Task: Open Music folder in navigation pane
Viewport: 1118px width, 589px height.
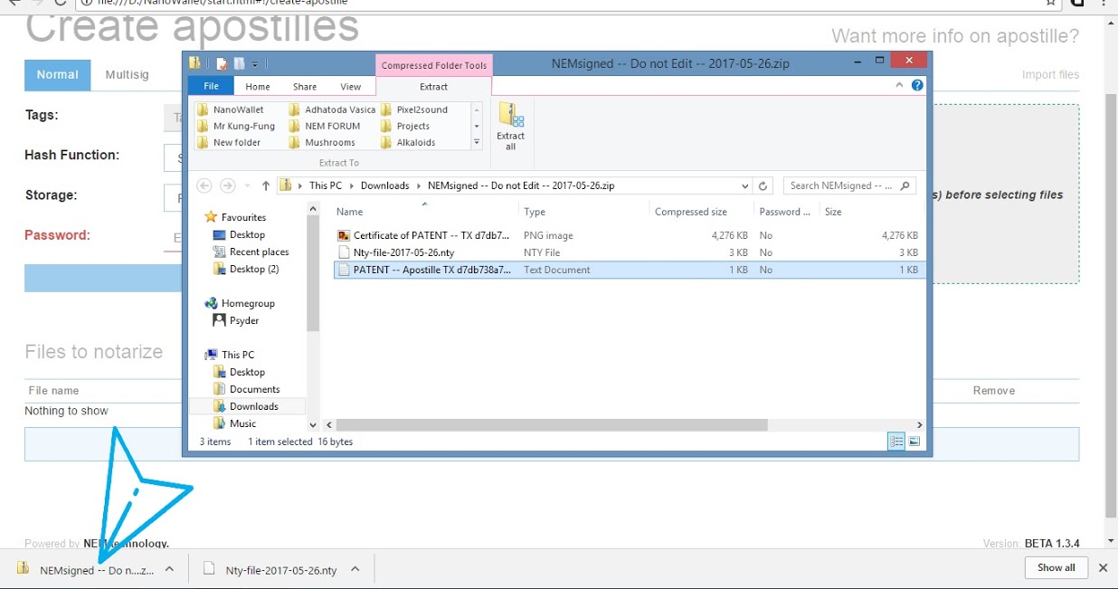Action: click(235, 423)
